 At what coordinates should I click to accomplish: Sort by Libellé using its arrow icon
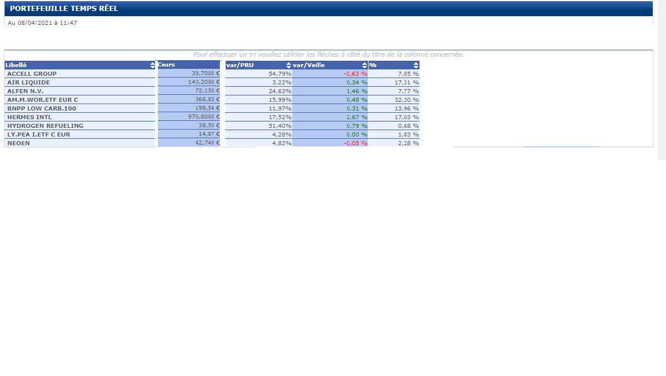(153, 65)
